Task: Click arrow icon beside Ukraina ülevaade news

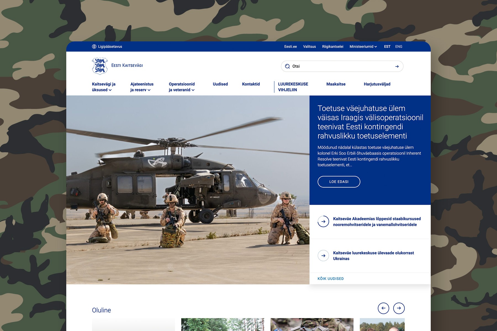Action: (x=323, y=256)
